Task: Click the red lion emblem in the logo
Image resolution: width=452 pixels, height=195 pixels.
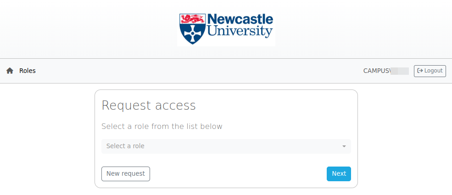Action: tap(192, 19)
